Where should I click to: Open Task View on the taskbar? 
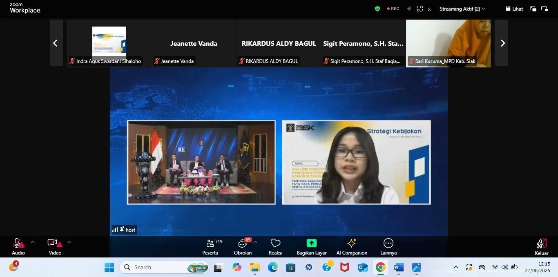pos(219,267)
